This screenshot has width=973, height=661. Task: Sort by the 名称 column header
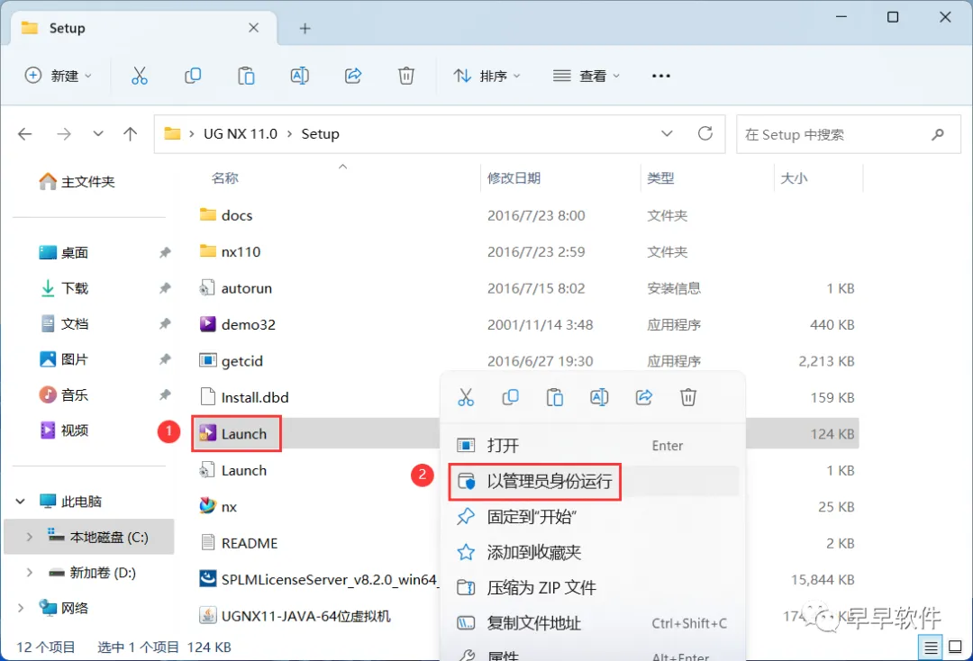click(x=224, y=178)
